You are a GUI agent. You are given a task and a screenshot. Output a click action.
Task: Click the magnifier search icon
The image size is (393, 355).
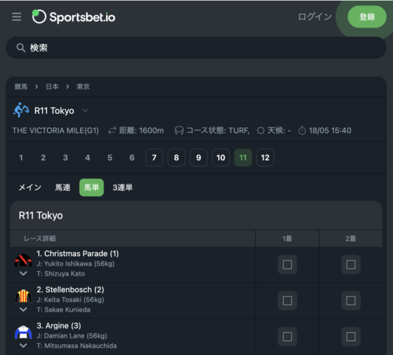coord(21,48)
